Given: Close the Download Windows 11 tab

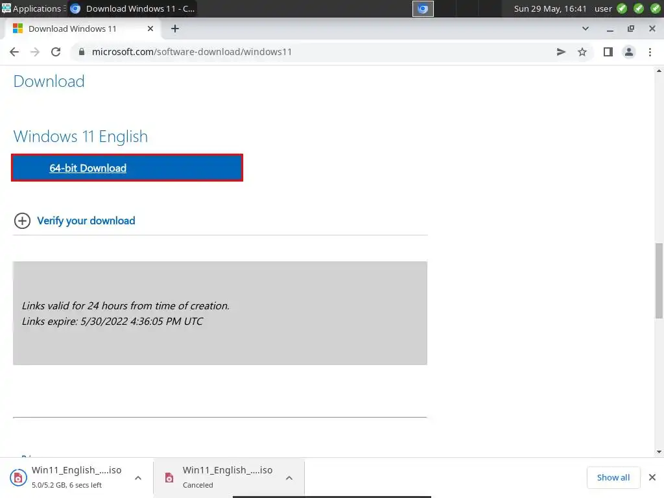Looking at the screenshot, I should (x=150, y=29).
